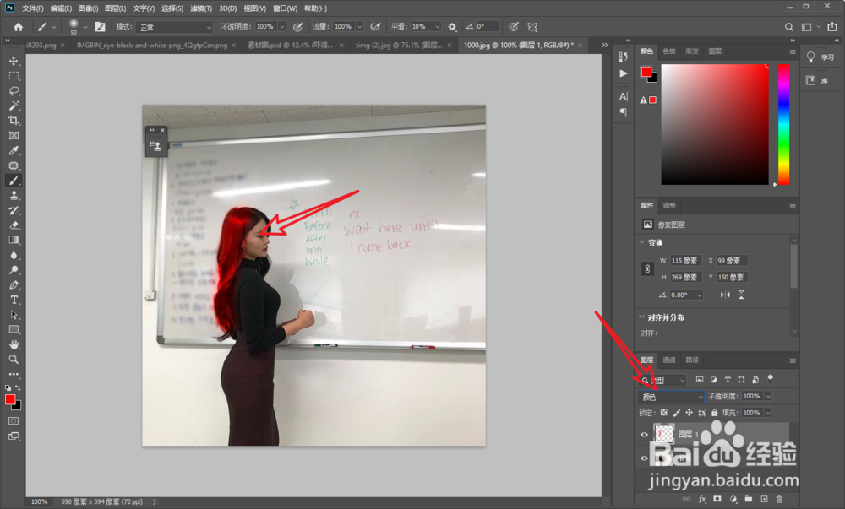The image size is (845, 509).
Task: Toggle link width and height chain icon
Action: click(x=647, y=268)
